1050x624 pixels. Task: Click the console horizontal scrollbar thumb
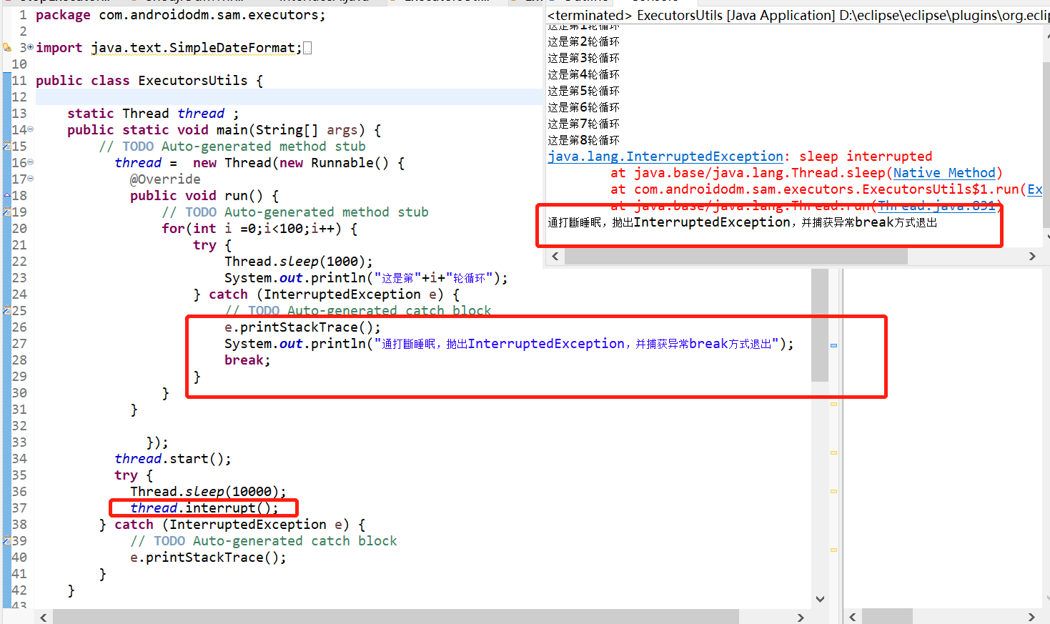point(736,256)
